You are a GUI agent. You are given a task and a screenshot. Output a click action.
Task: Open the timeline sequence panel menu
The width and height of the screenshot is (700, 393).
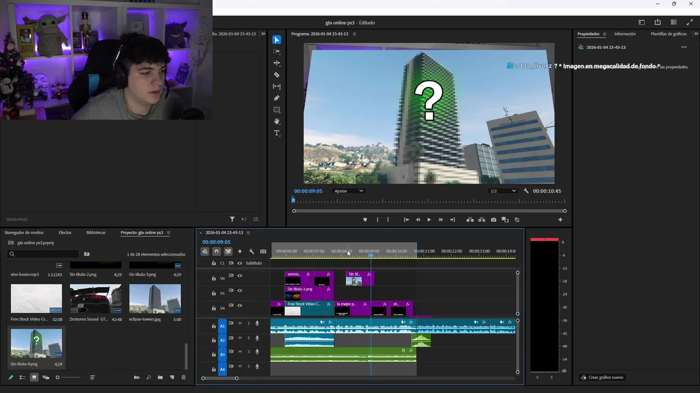[x=248, y=233]
